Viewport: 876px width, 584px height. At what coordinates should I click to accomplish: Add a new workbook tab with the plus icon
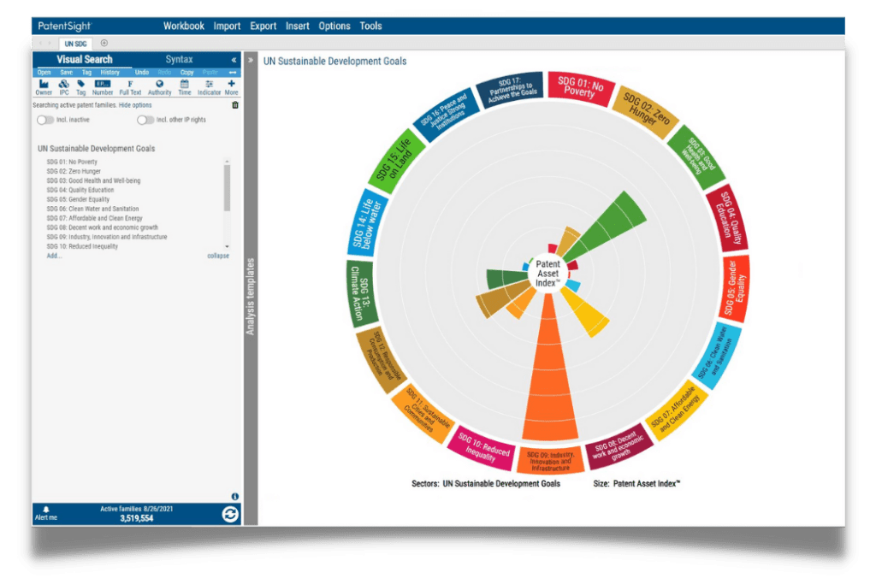(104, 43)
